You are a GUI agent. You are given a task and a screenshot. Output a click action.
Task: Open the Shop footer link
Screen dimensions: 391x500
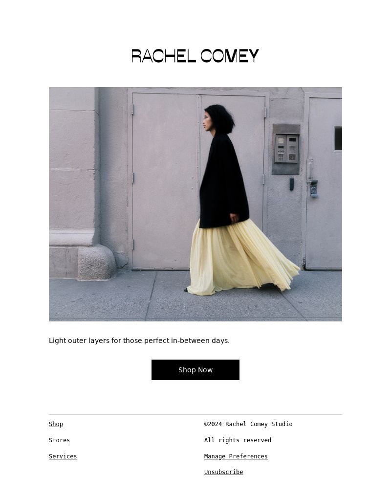coord(56,424)
